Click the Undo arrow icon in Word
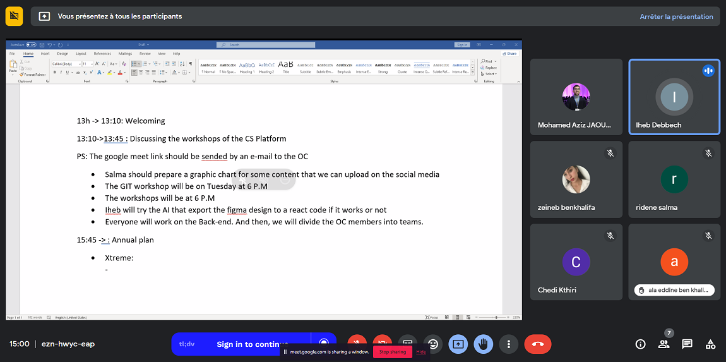Image resolution: width=726 pixels, height=362 pixels. (49, 45)
